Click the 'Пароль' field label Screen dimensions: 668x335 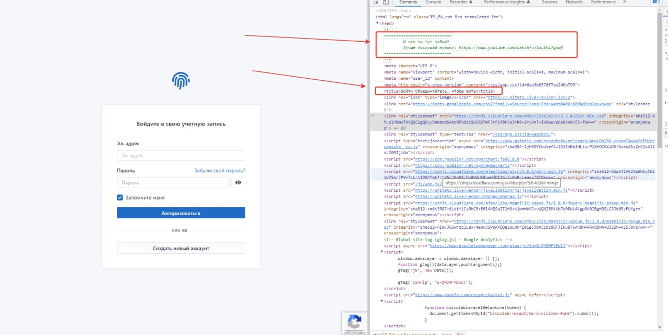(126, 170)
